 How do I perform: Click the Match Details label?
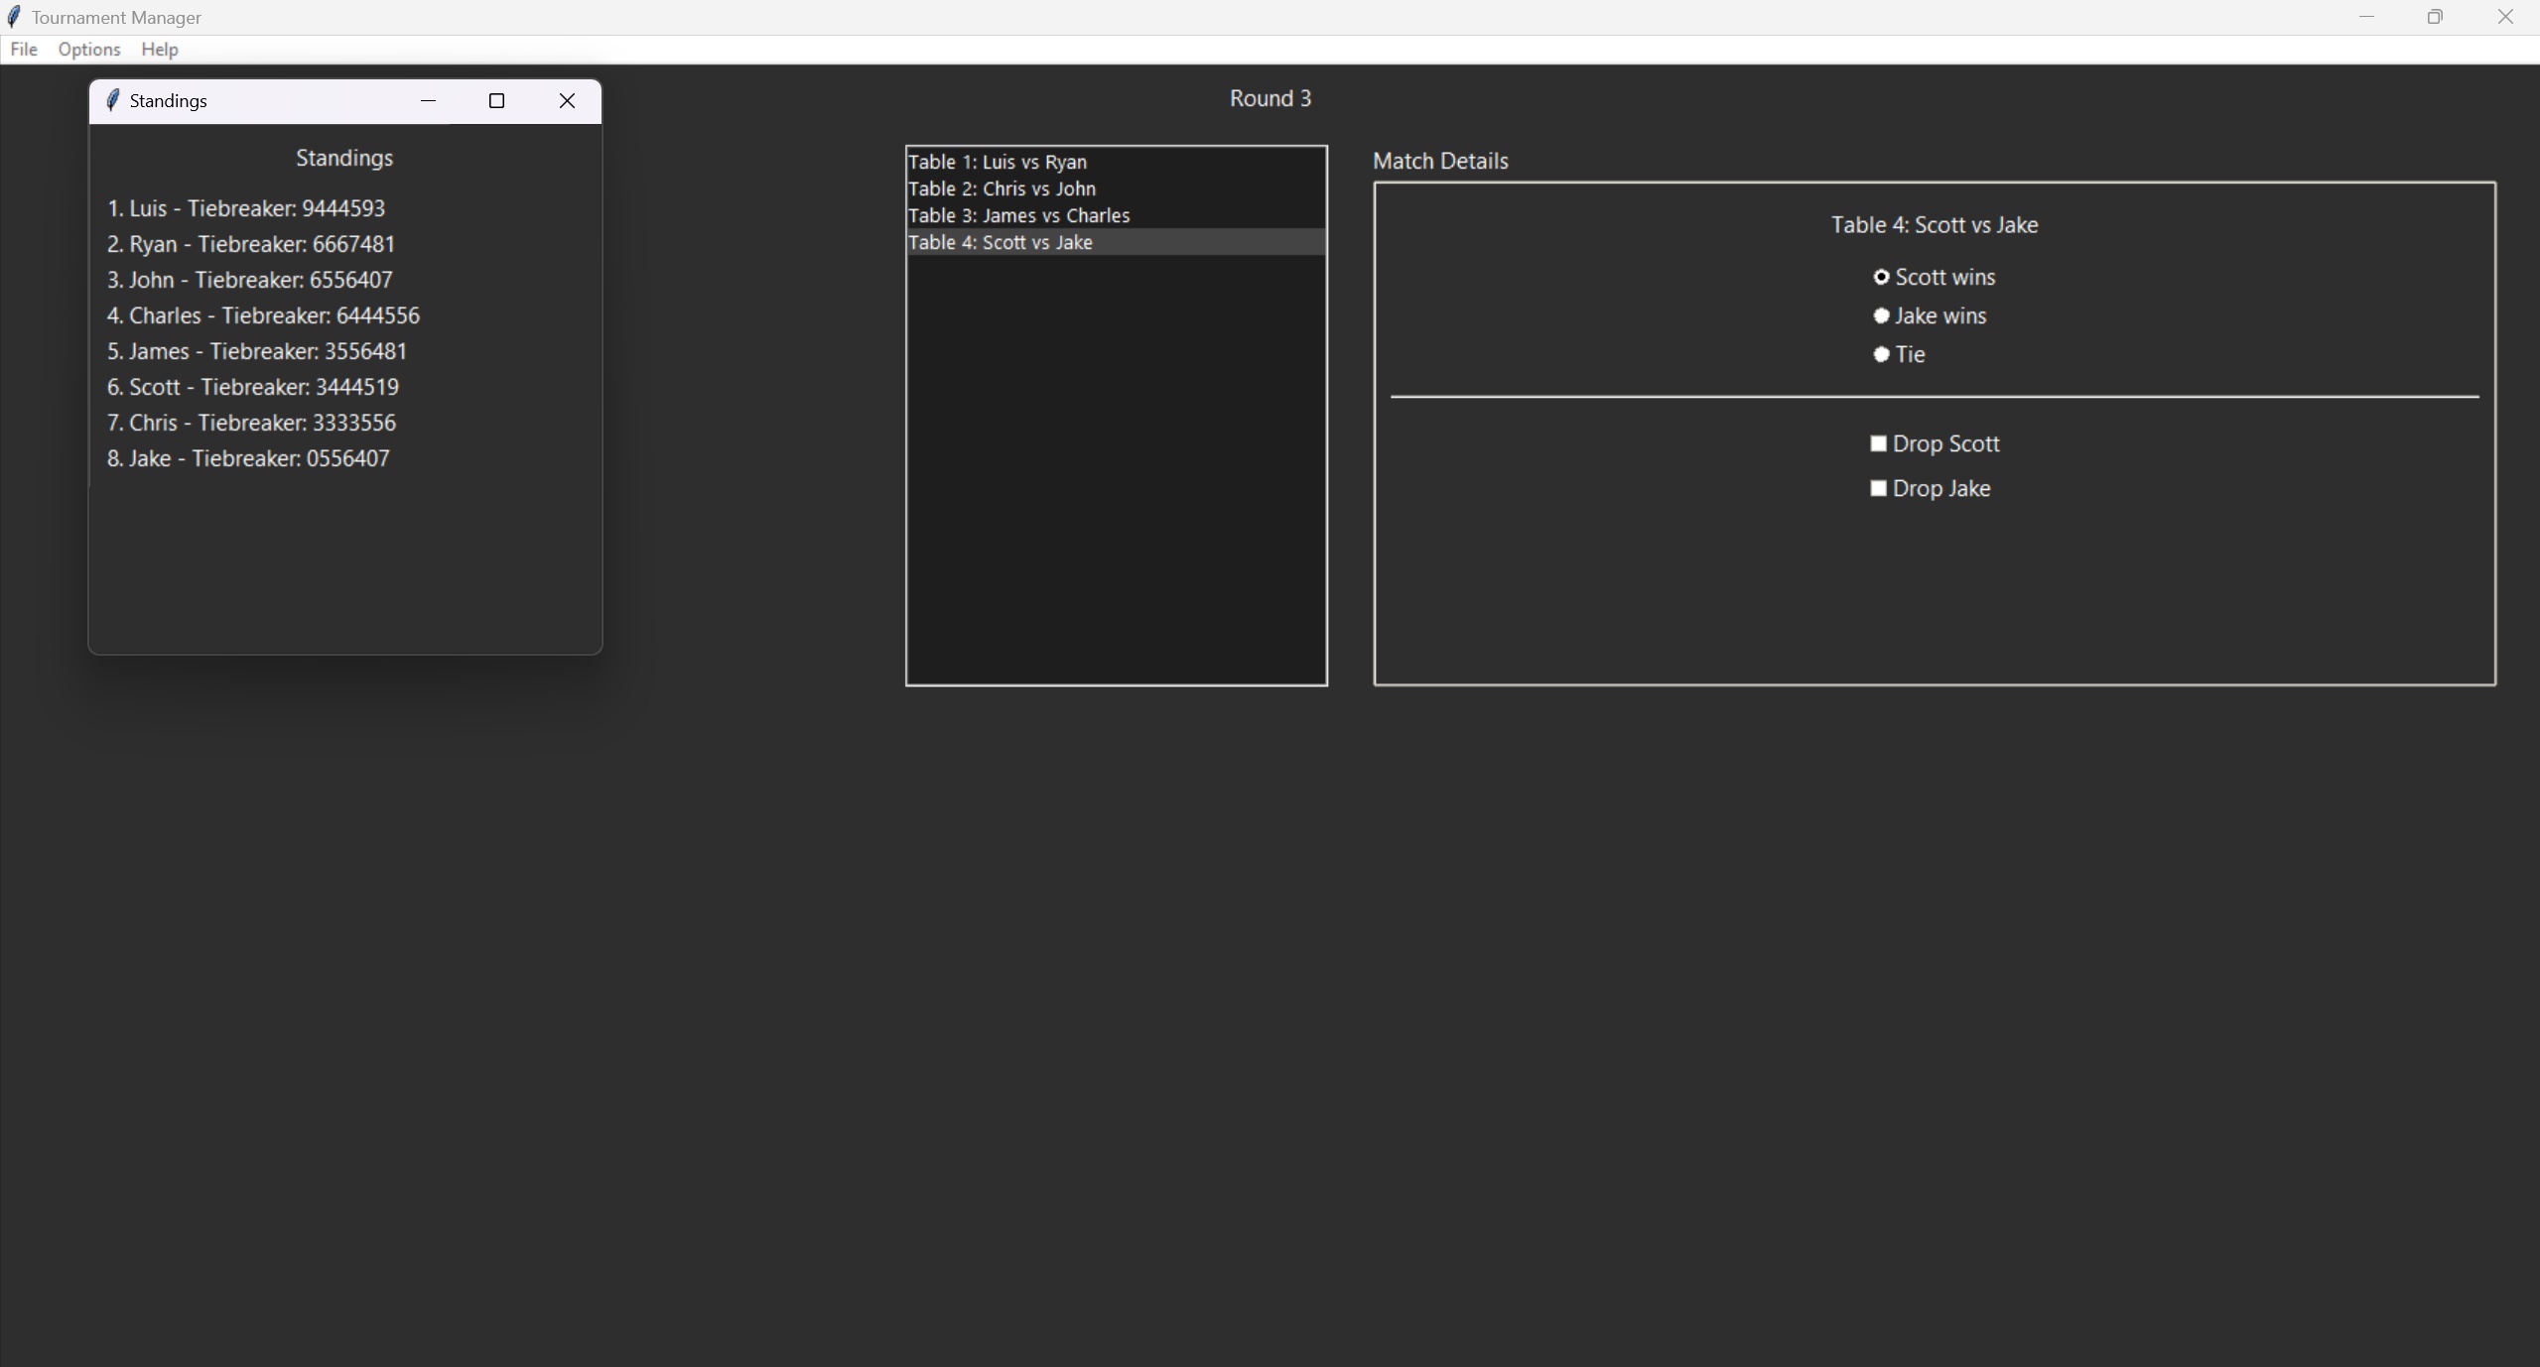pyautogui.click(x=1440, y=161)
